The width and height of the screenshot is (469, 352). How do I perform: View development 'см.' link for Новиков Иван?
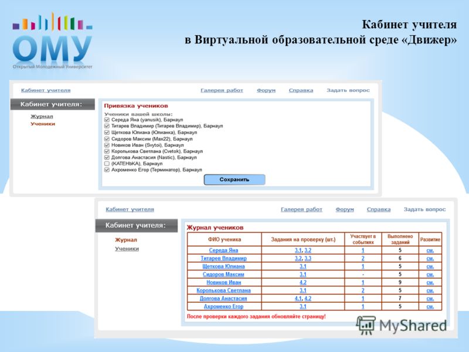[x=430, y=282]
